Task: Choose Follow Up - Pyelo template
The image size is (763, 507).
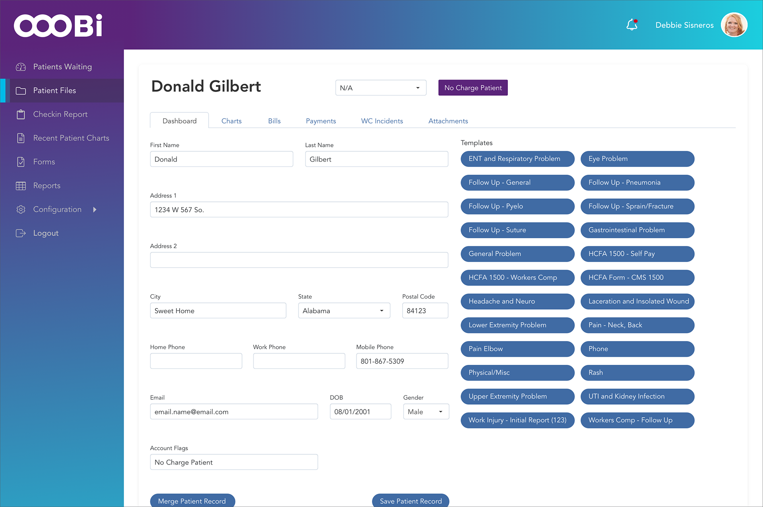Action: coord(517,206)
